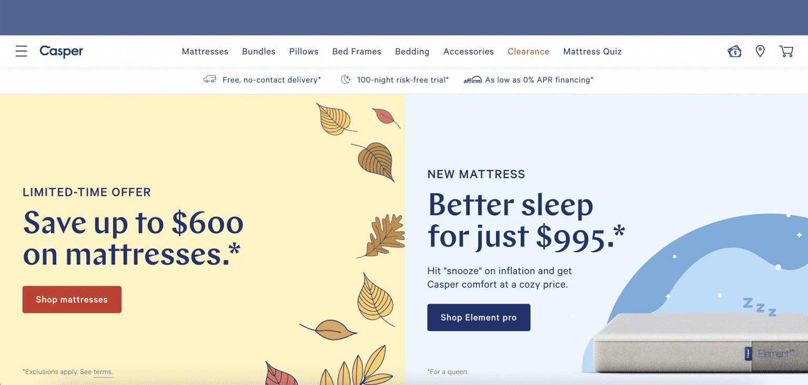The width and height of the screenshot is (808, 385).
Task: Start the Mattress Quiz
Action: click(x=592, y=51)
